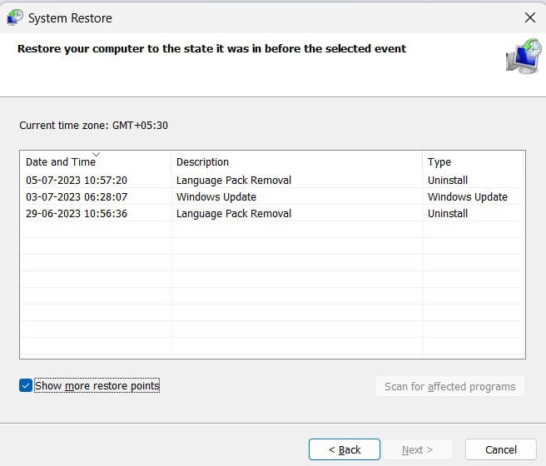Click Uninstall type in the 05-07-2023 row
Screen dimensions: 546x466
click(448, 181)
